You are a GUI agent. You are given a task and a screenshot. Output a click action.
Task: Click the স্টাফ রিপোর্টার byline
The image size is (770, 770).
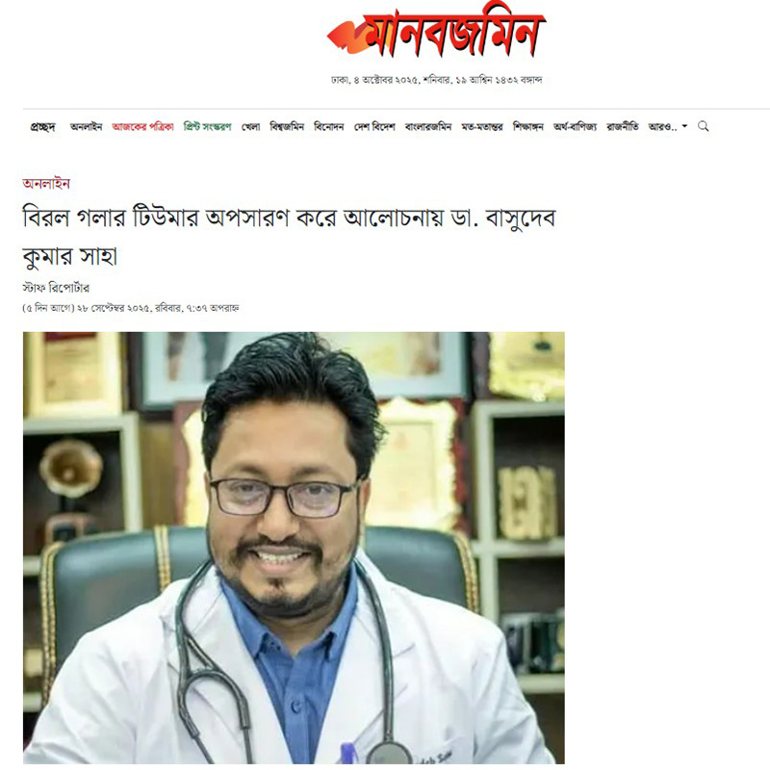tap(56, 288)
